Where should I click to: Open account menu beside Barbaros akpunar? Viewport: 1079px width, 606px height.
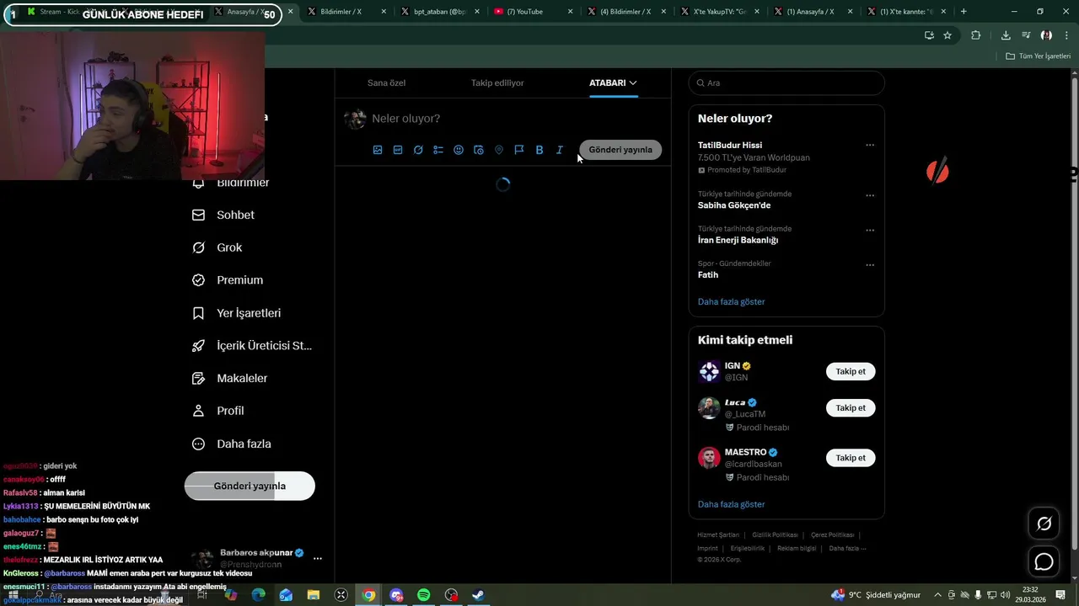[x=318, y=558]
